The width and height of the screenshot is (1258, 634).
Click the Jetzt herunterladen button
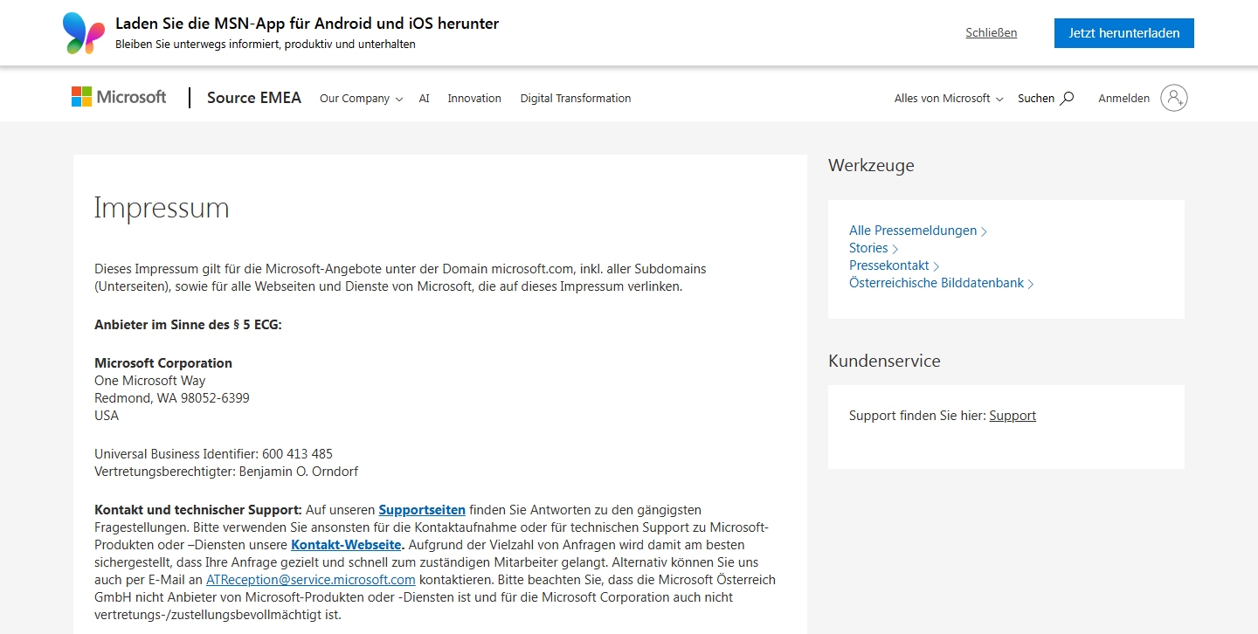click(1123, 32)
